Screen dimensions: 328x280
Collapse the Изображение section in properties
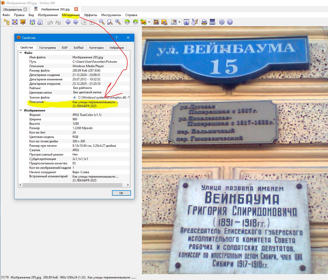pyautogui.click(x=21, y=110)
